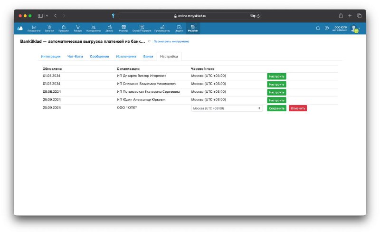This screenshot has height=234, width=380.
Task: Click the date 05.08.2024
Action: [52, 91]
